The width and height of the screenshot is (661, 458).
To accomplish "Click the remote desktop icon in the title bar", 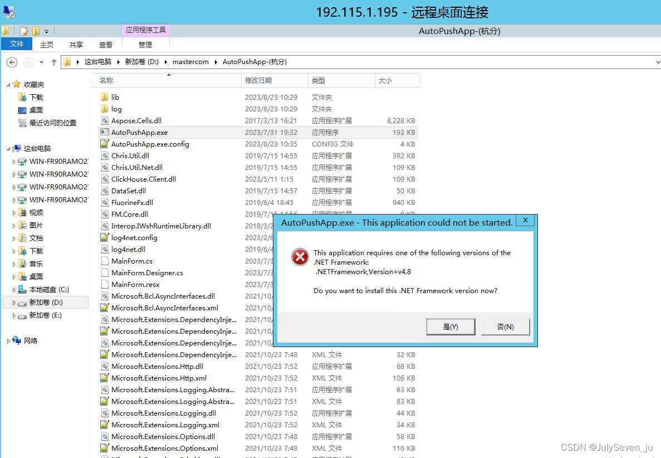I will (9, 12).
